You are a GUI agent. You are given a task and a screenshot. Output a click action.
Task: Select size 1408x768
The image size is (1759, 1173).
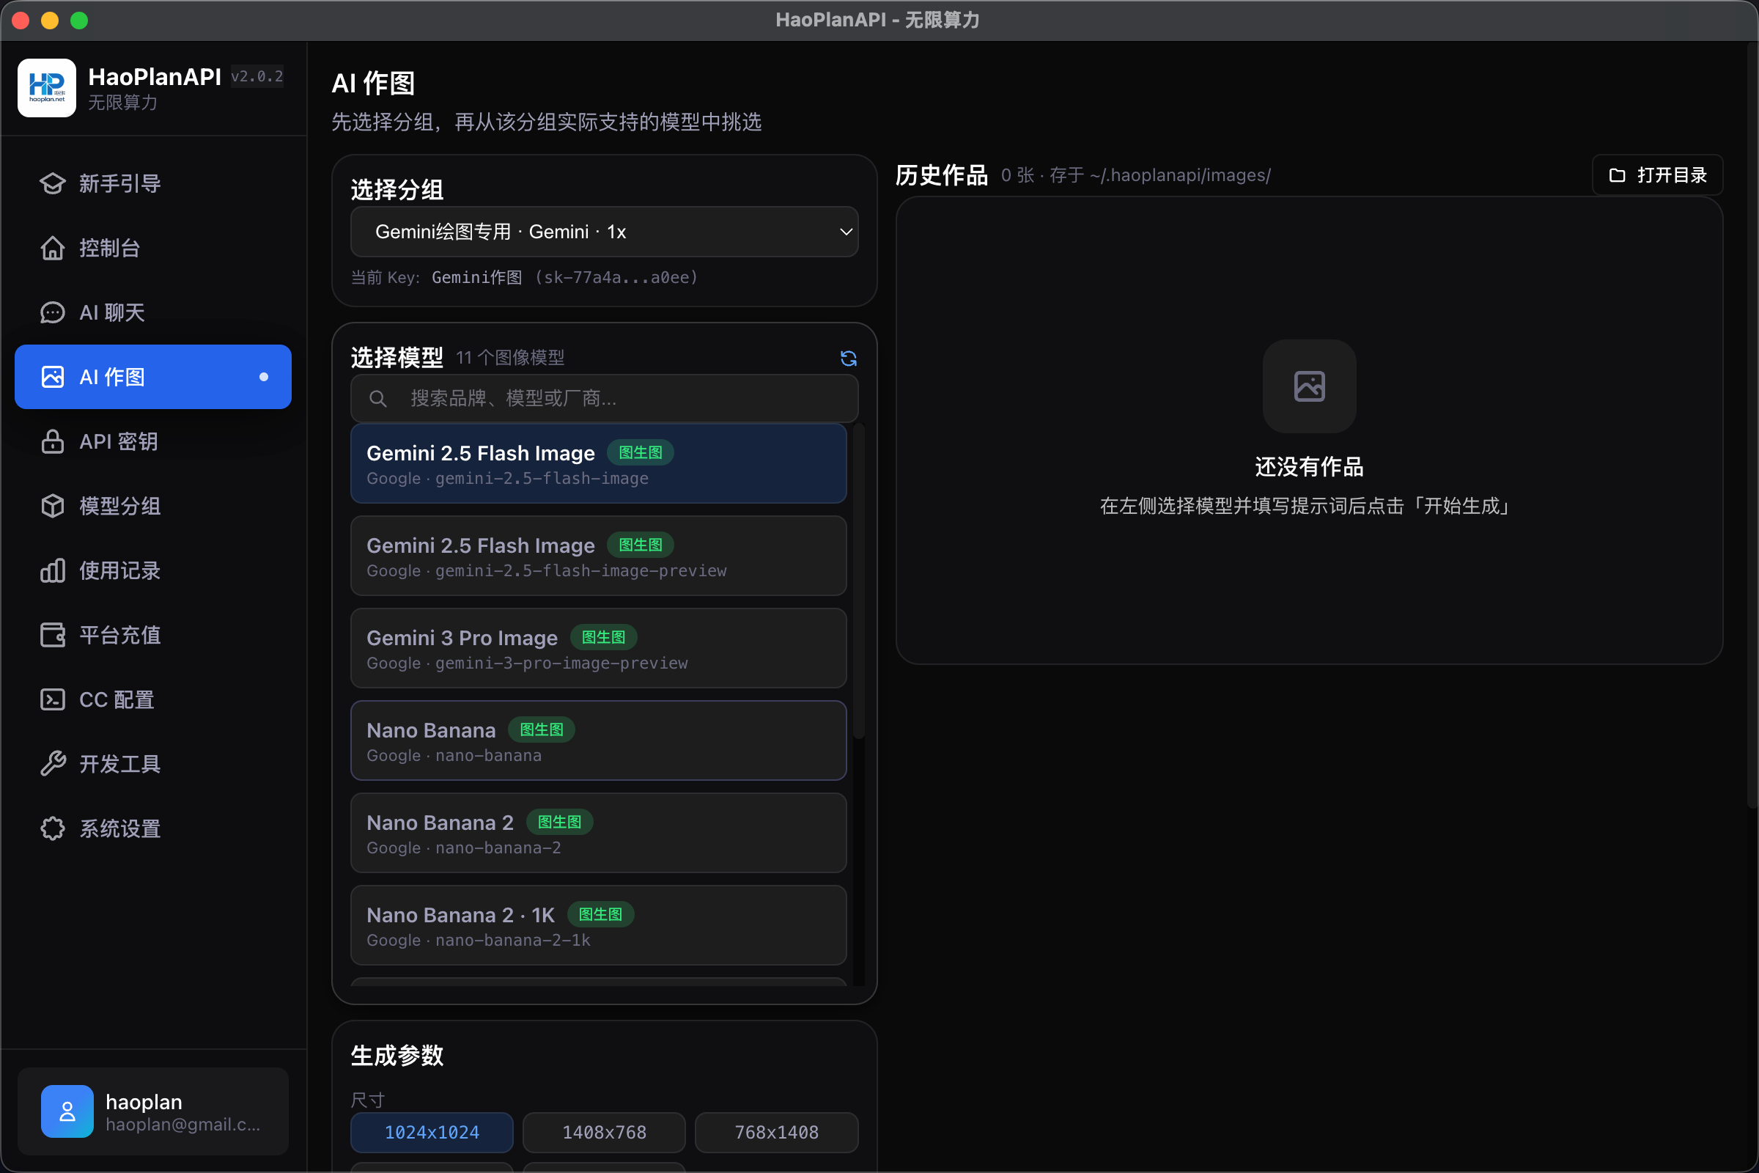(603, 1132)
